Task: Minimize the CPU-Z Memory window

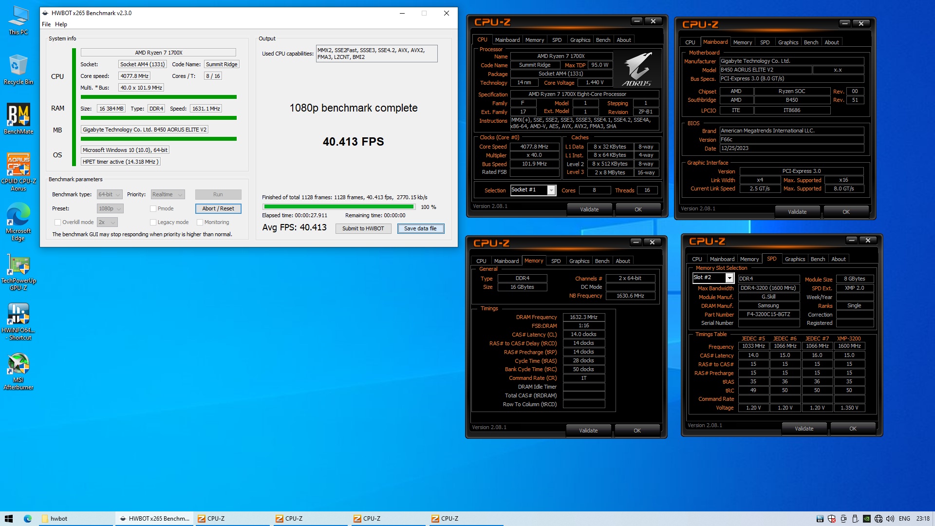Action: (636, 242)
